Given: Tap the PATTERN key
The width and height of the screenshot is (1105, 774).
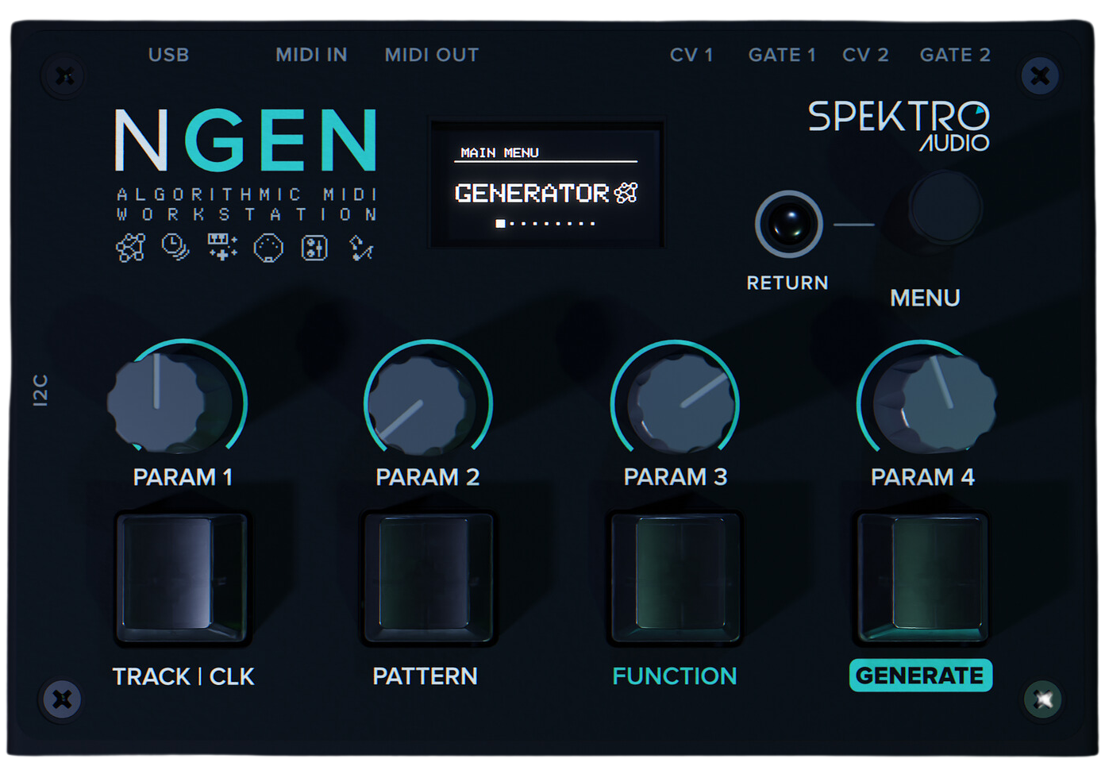Looking at the screenshot, I should 429,577.
